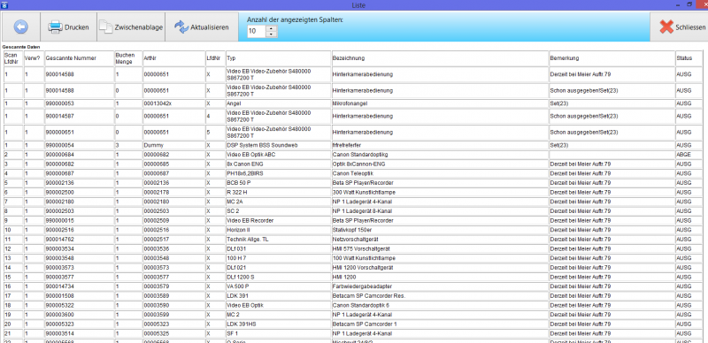708x343 pixels.
Task: Select the LfdNr column header
Action: tap(215, 58)
